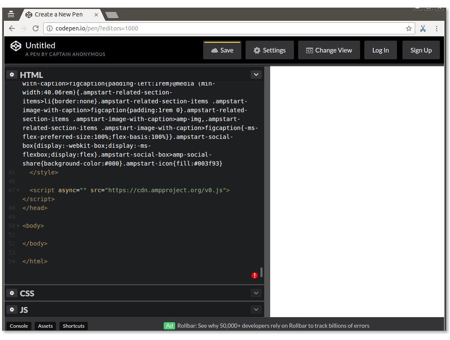Go back to the previous page

pos(11,28)
